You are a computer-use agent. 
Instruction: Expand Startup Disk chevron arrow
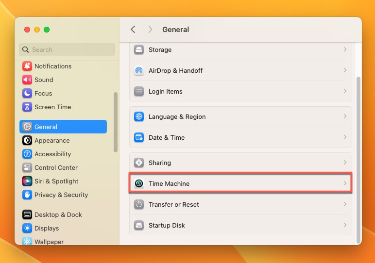[345, 225]
